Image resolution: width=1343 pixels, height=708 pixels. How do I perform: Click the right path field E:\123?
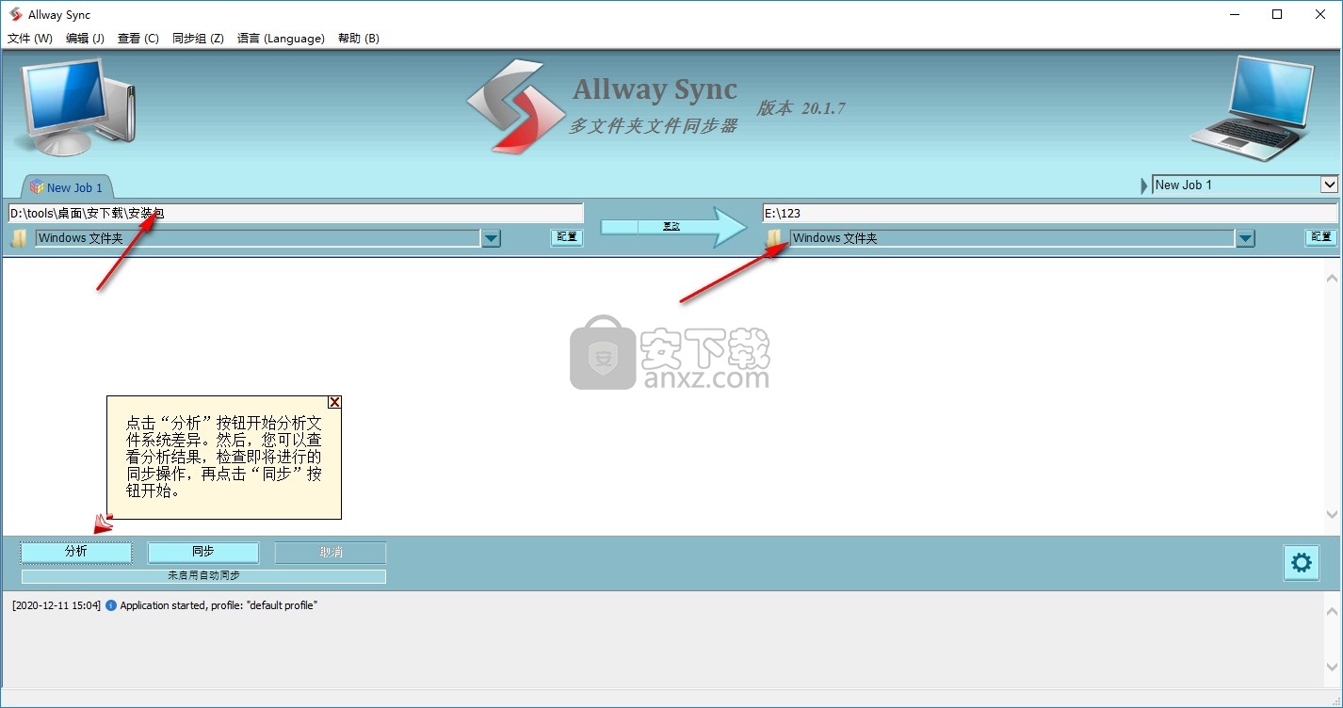[1050, 213]
